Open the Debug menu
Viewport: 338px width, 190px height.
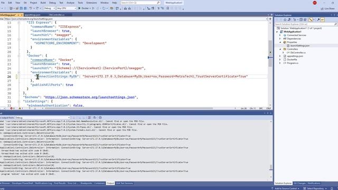pyautogui.click(x=52, y=3)
